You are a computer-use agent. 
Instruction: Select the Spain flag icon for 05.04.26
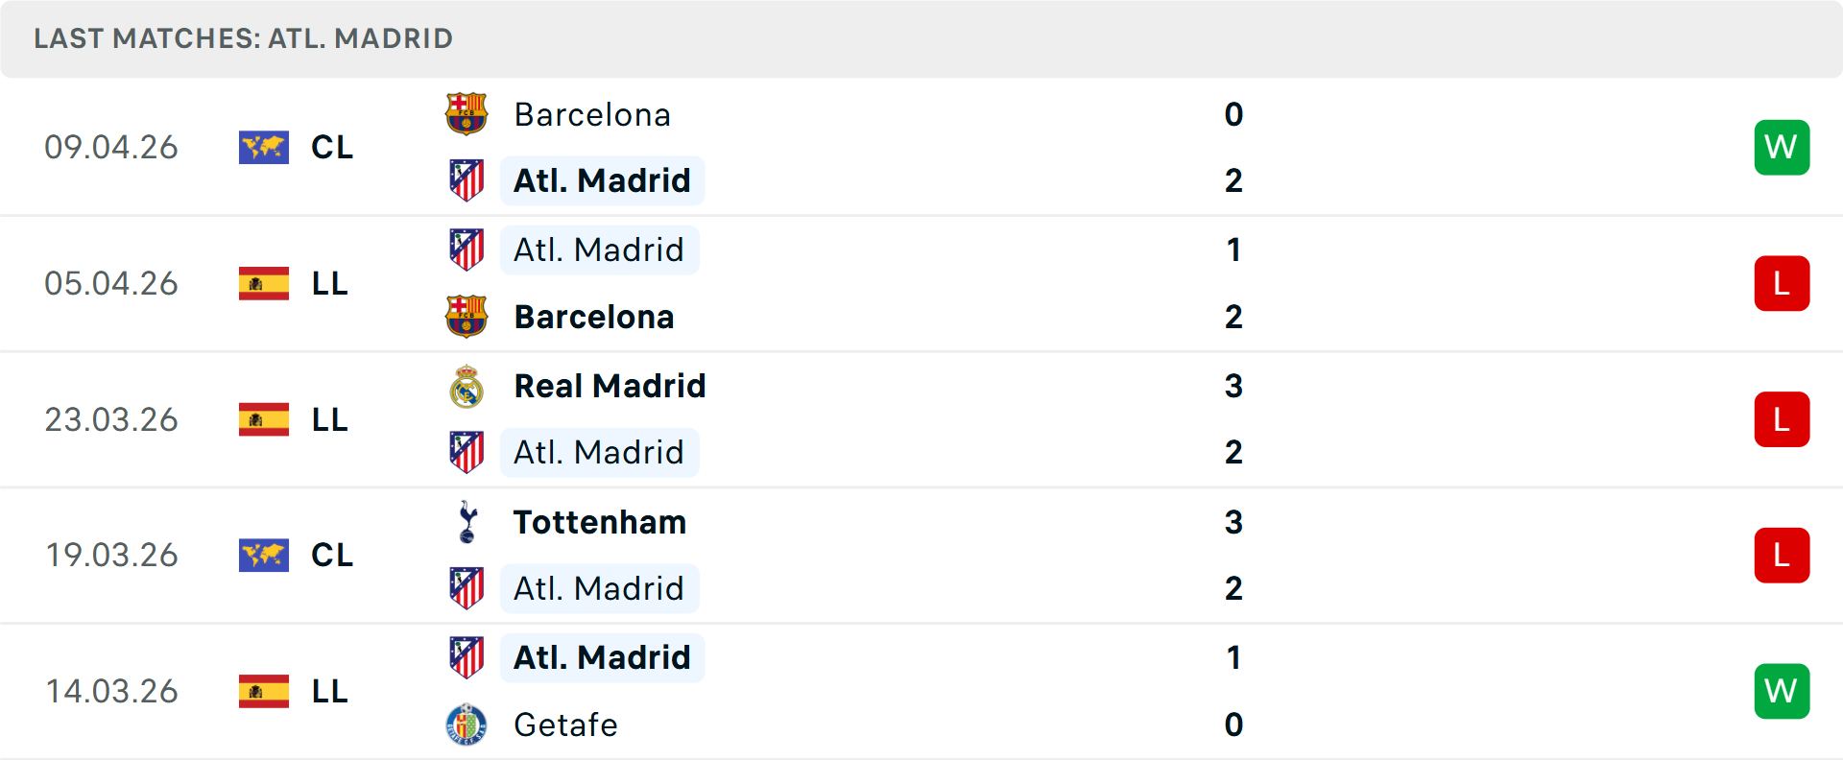pyautogui.click(x=264, y=283)
